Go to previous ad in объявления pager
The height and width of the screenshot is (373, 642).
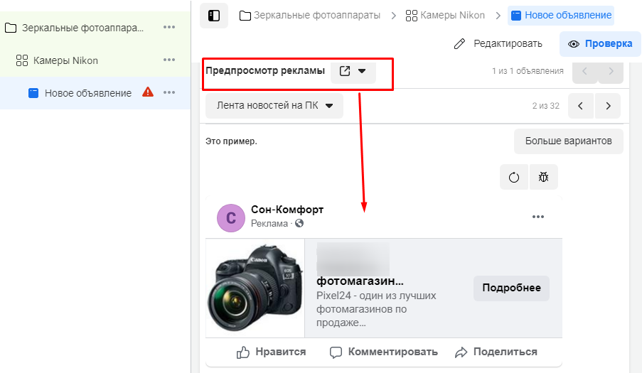tap(584, 72)
